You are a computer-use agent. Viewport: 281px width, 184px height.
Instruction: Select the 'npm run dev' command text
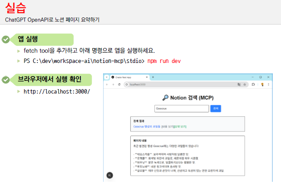tap(164, 61)
